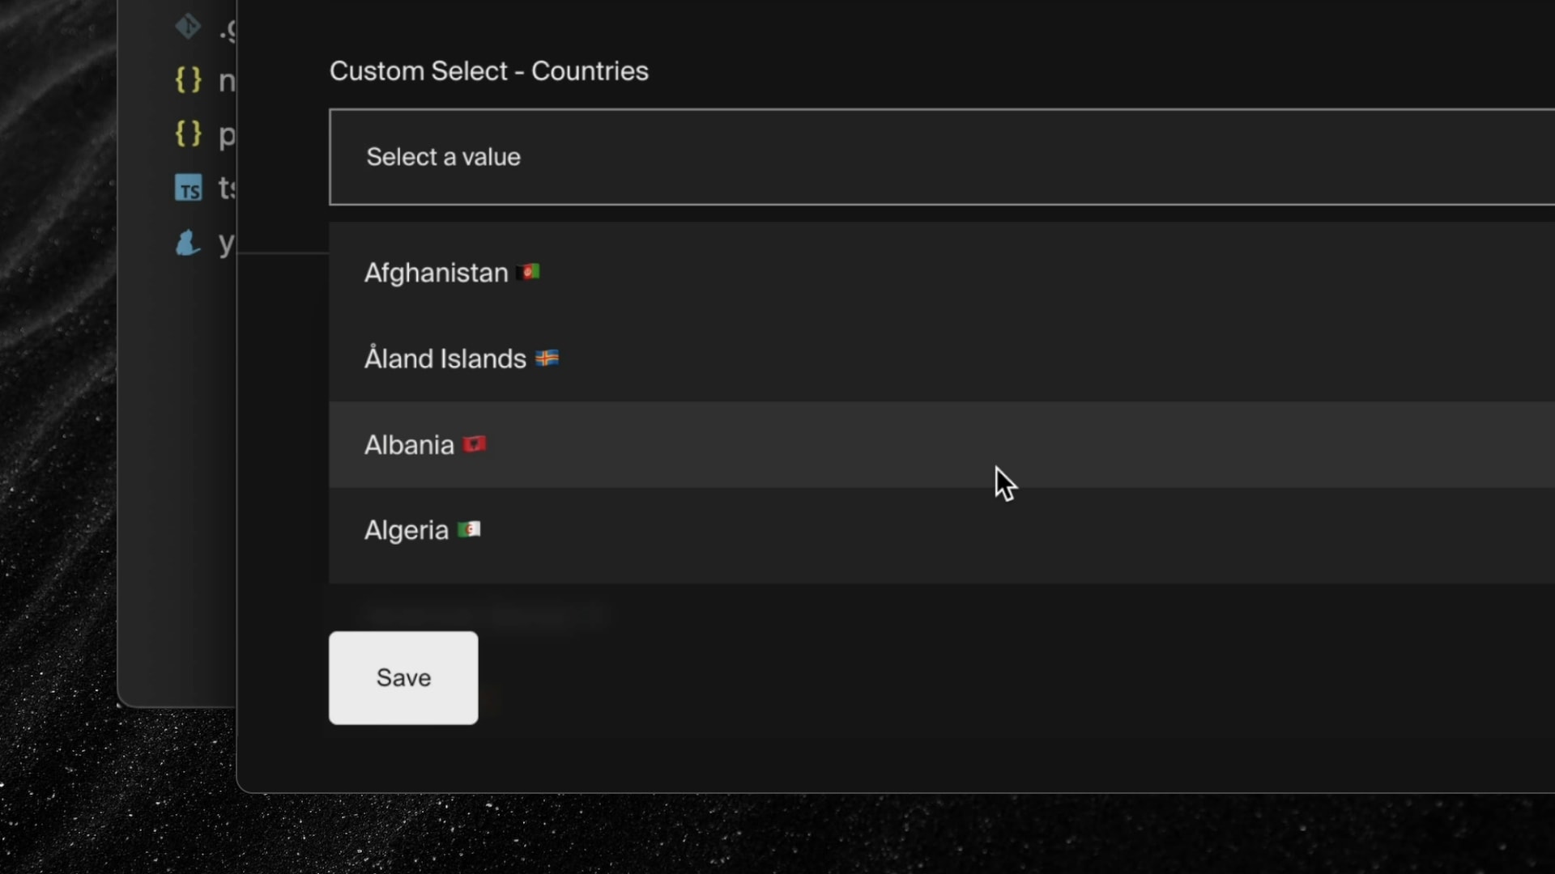
Task: Click the blue TS file type icon
Action: point(187,188)
